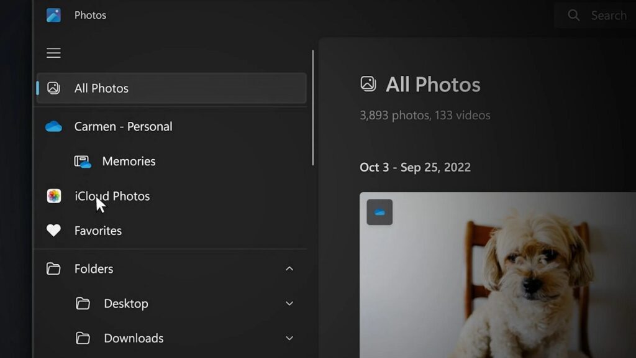Click the Memories icon in sidebar
The width and height of the screenshot is (636, 358).
click(x=83, y=162)
